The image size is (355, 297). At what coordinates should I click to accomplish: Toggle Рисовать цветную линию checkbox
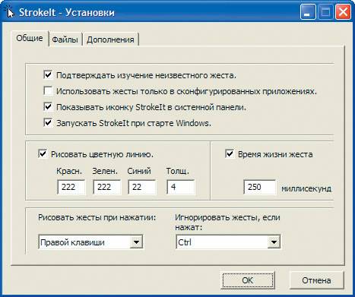click(x=43, y=154)
